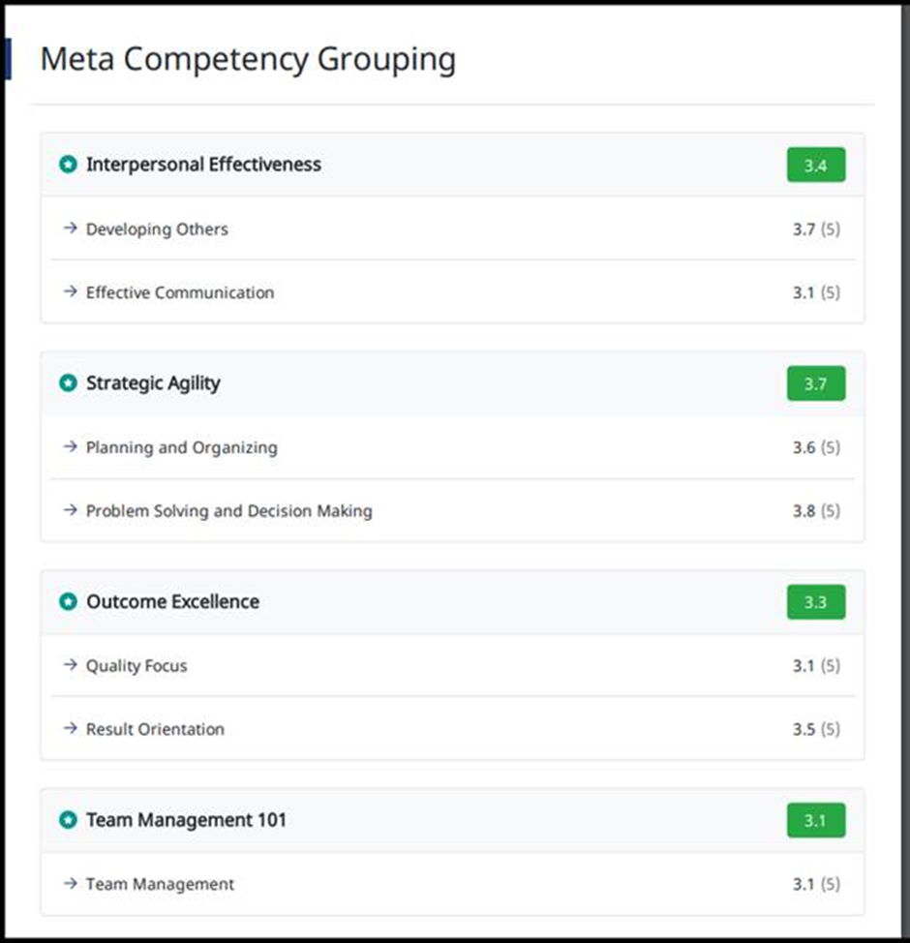Viewport: 910px width, 943px height.
Task: Select the green 3.4 score badge
Action: [816, 165]
